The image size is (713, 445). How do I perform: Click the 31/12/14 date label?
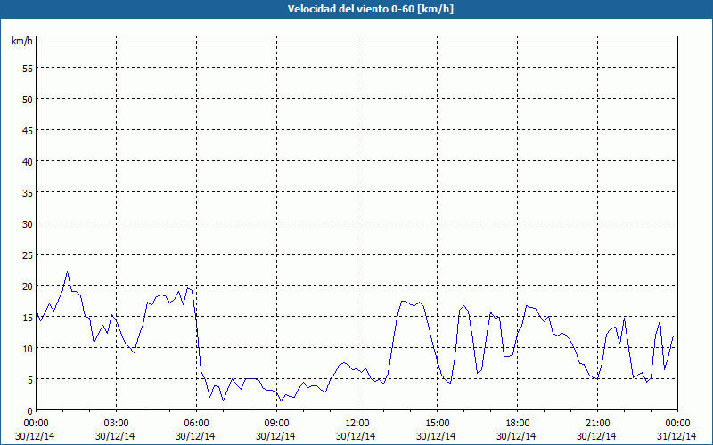tap(676, 436)
